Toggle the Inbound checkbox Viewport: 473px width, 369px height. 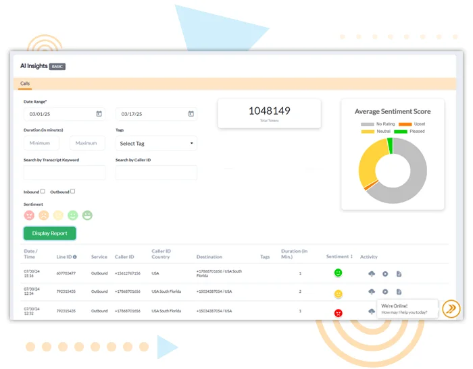pyautogui.click(x=43, y=192)
